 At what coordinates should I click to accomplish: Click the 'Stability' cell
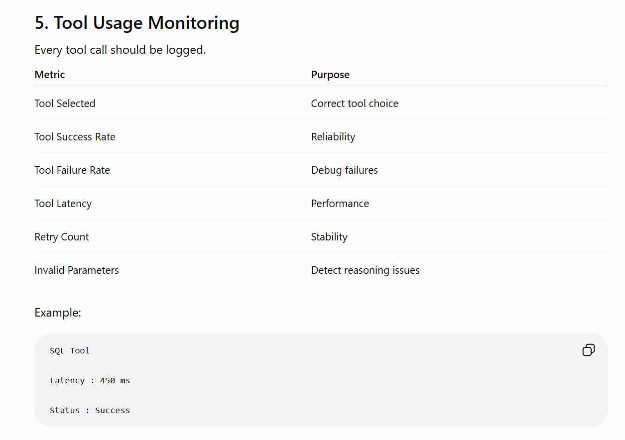329,237
